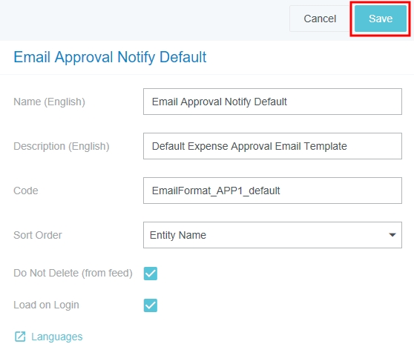Click the Email Approval Notify Default heading
The image size is (414, 364).
110,57
